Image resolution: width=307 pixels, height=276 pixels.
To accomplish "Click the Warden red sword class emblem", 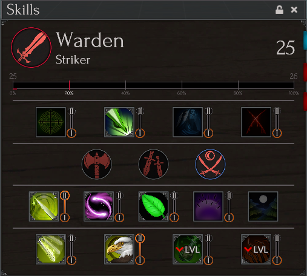I will [31, 48].
